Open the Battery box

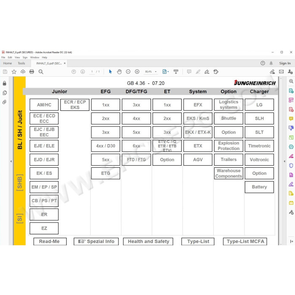pos(259,187)
